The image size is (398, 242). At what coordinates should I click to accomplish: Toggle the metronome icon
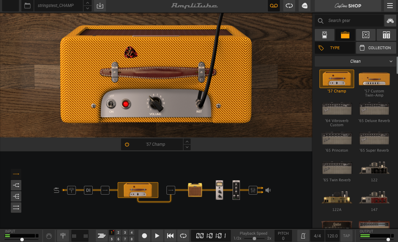tap(303, 236)
